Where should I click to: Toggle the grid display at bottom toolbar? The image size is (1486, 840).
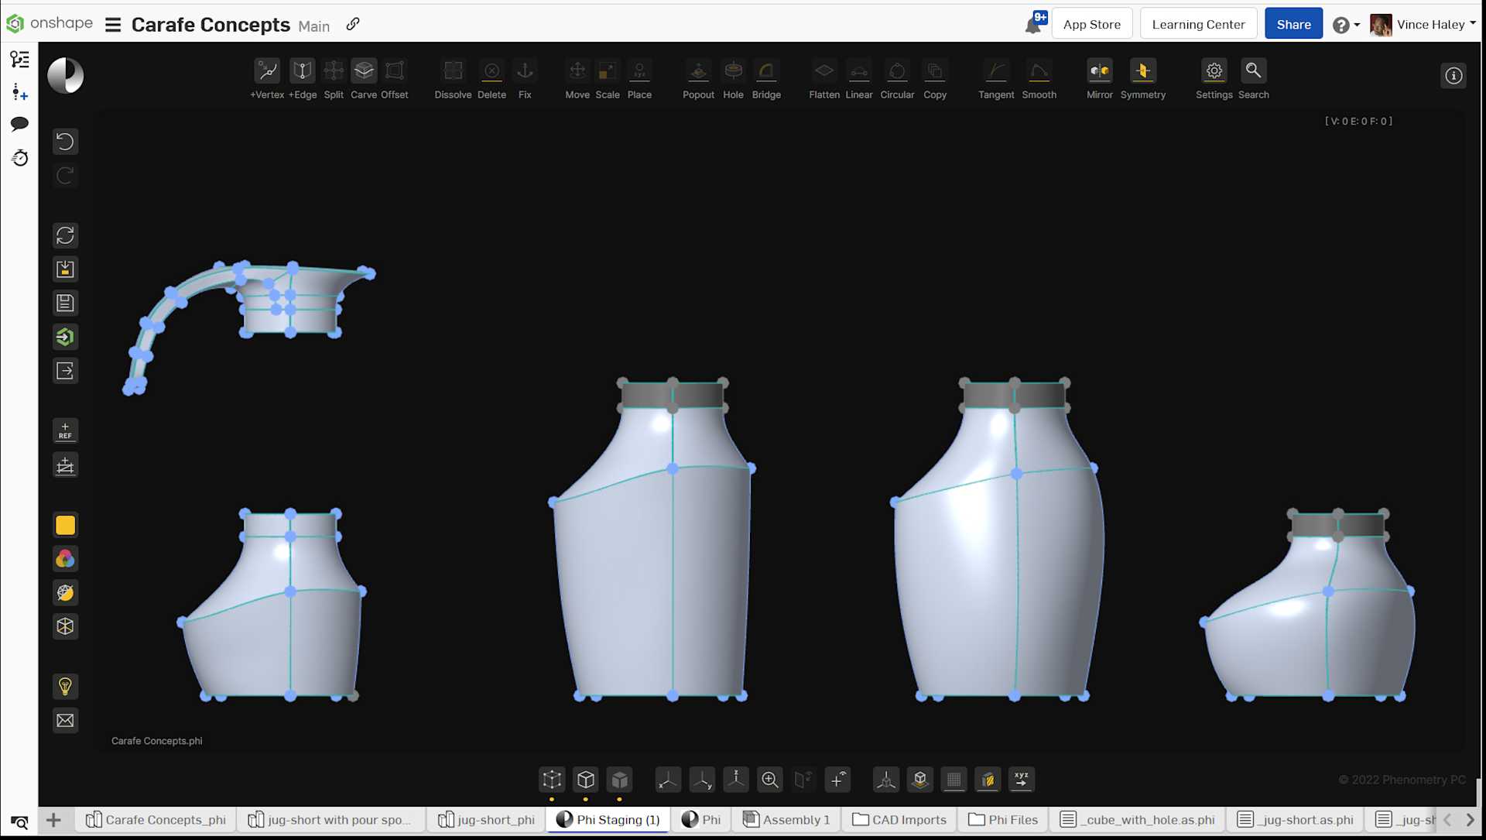954,780
